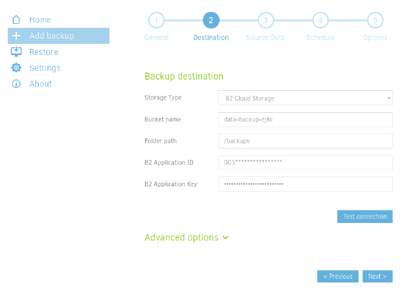Open the Settings menu item
This screenshot has width=413, height=295.
click(x=45, y=68)
